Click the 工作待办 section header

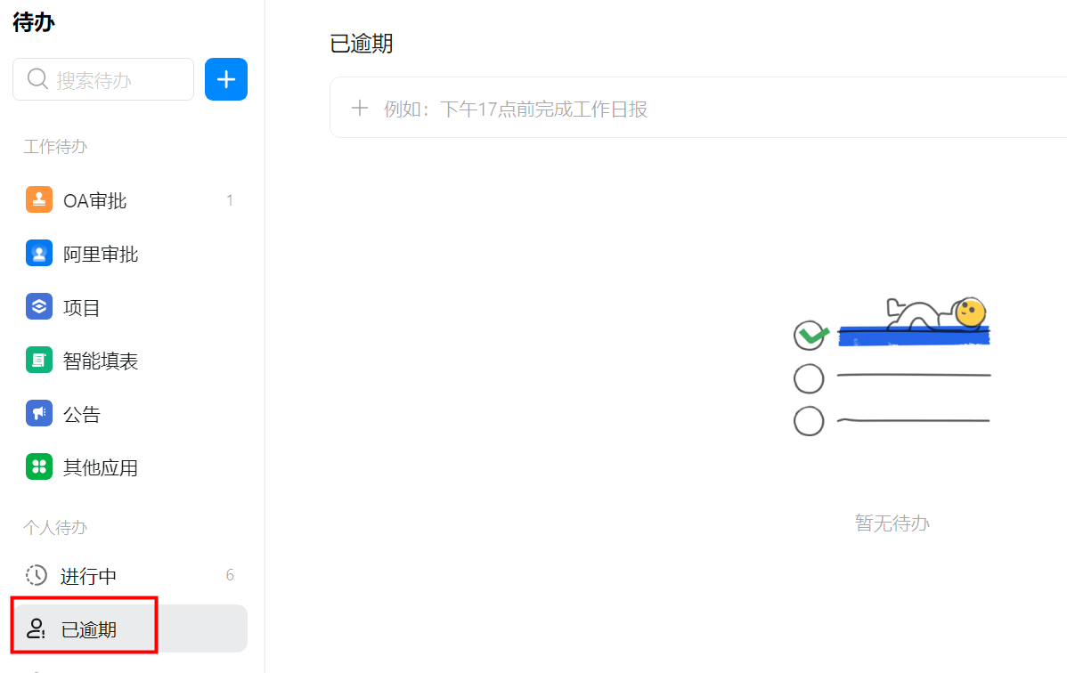55,146
